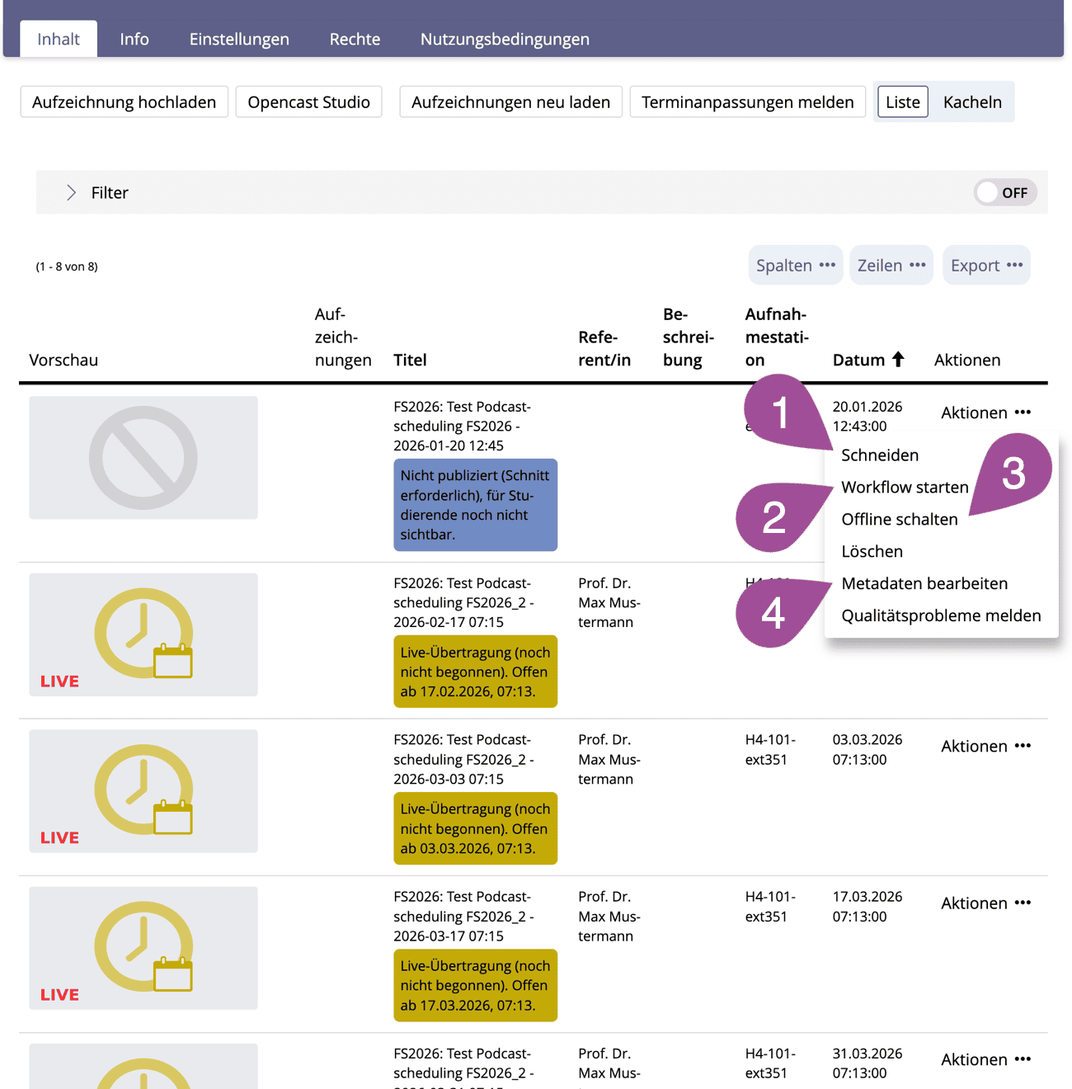The height and width of the screenshot is (1089, 1072).
Task: Open the Zeilen rows dropdown
Action: 891,266
